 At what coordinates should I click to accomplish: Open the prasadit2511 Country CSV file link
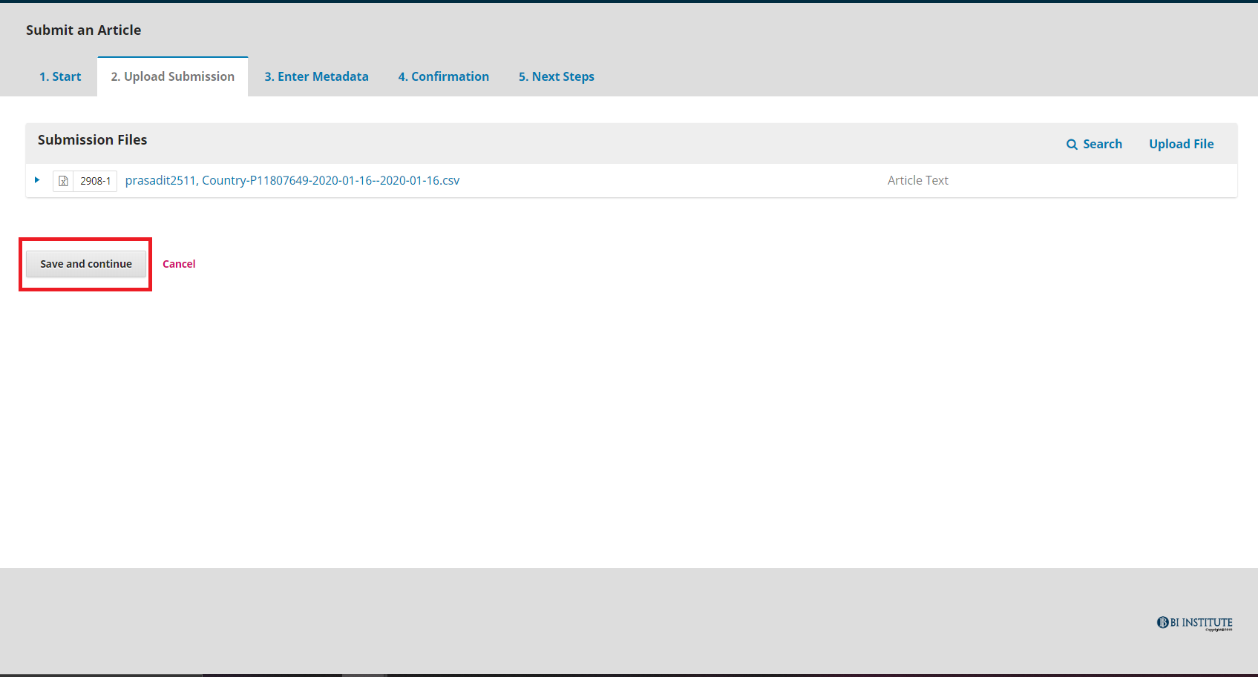click(292, 180)
